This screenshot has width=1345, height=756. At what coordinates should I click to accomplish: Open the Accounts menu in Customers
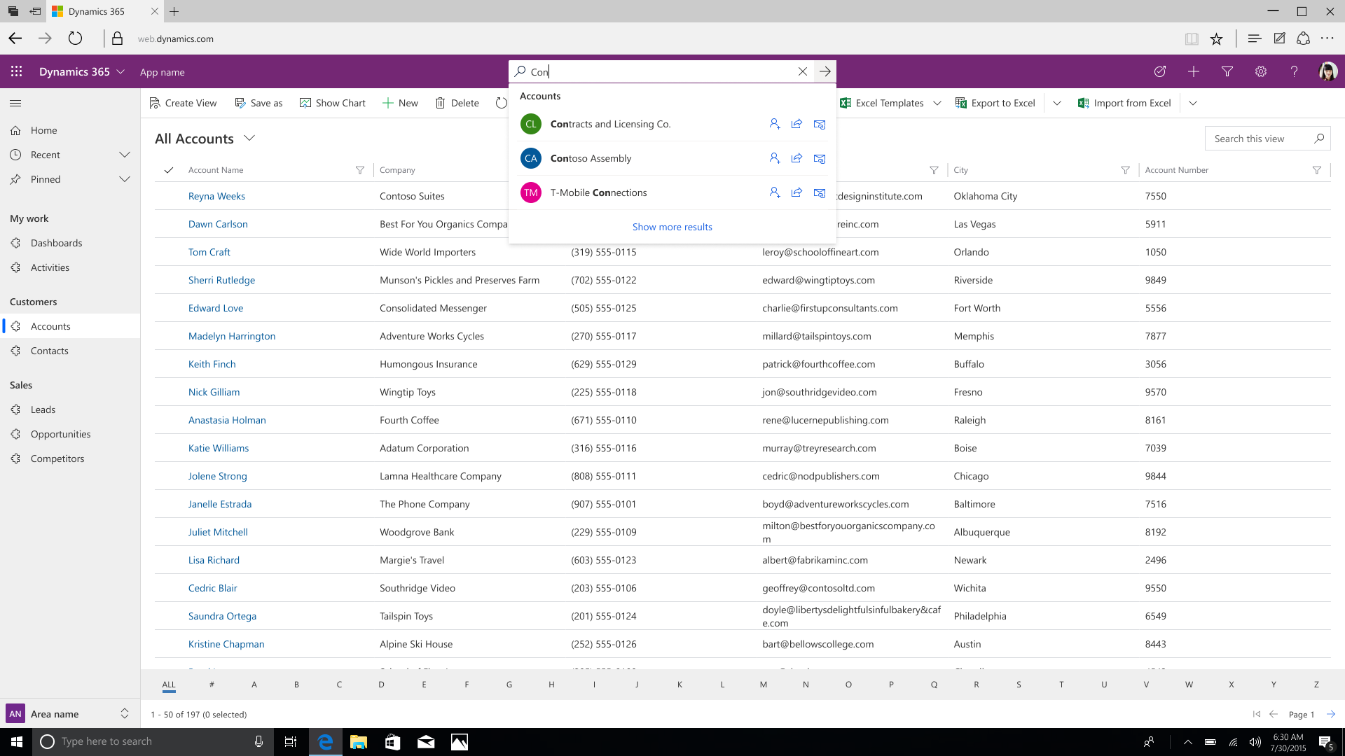50,325
